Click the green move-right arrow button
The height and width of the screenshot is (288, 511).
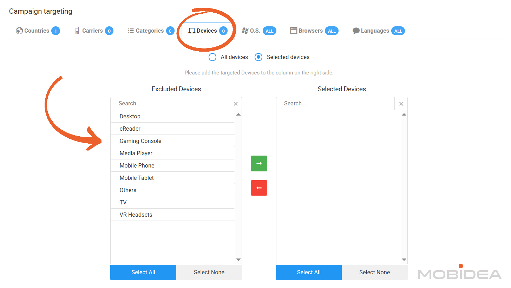(x=259, y=163)
